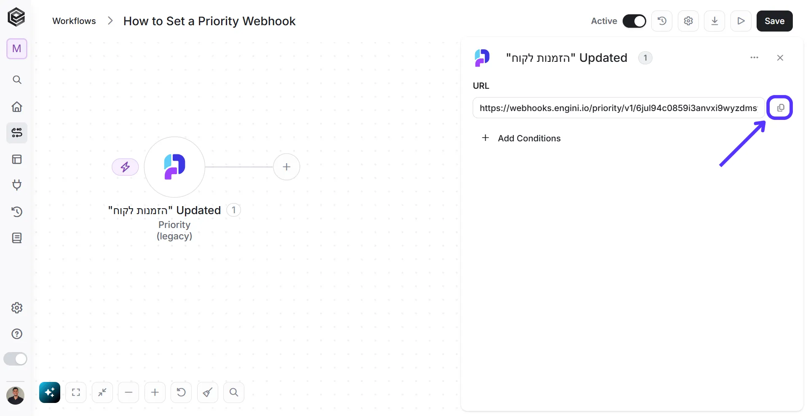
Task: Open the templates layout icon
Action: (17, 159)
